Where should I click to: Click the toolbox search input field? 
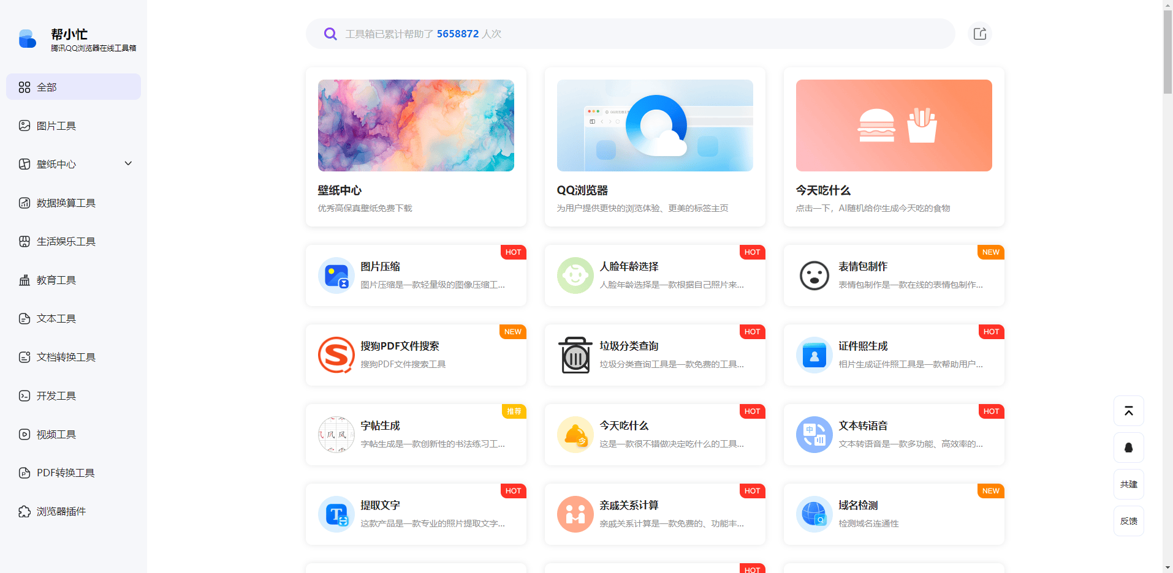631,34
